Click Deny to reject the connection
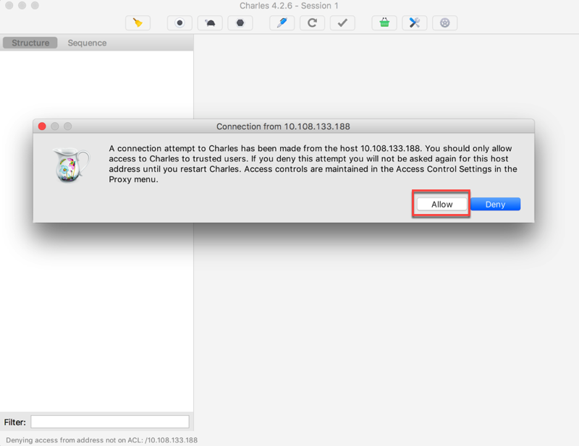Viewport: 579px width, 446px height. 496,205
